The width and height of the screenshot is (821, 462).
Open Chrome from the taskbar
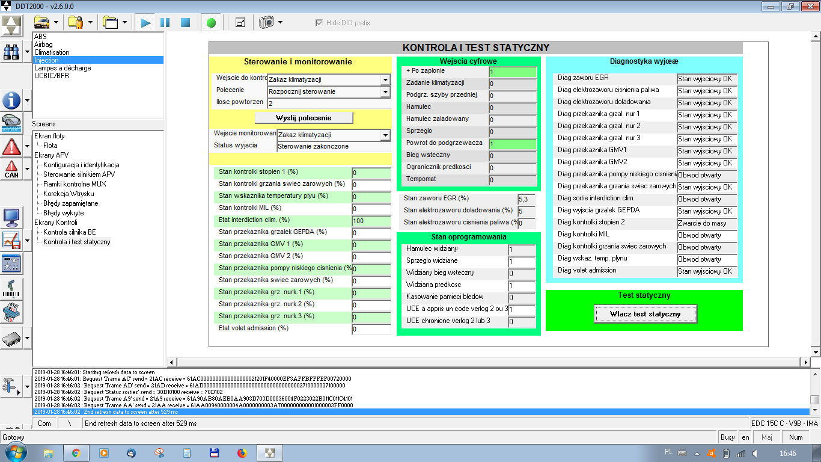click(x=76, y=453)
